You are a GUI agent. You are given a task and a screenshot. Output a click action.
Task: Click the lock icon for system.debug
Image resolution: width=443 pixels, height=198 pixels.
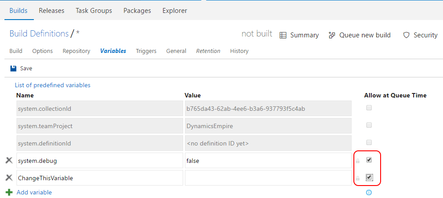pyautogui.click(x=357, y=161)
